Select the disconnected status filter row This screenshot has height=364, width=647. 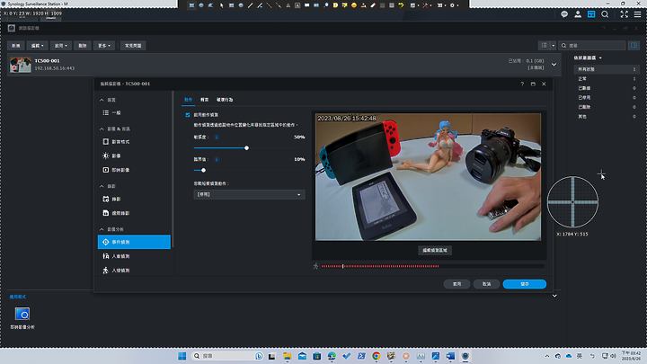tap(607, 88)
